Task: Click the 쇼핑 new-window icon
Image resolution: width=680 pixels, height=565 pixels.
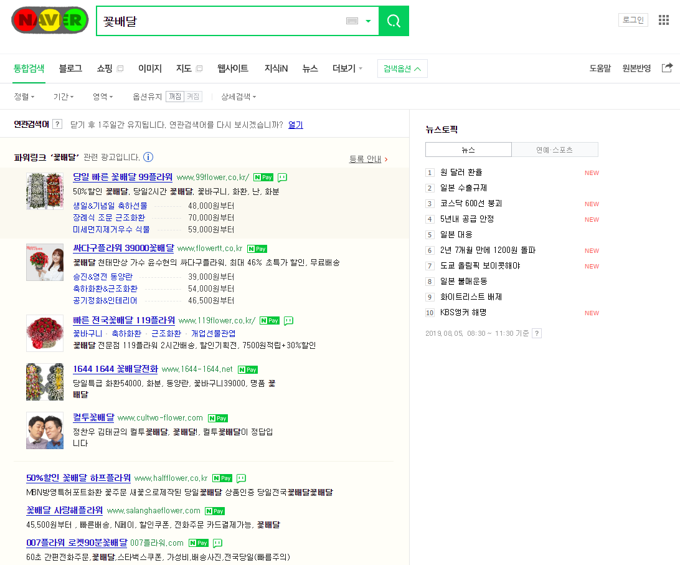Action: (121, 68)
